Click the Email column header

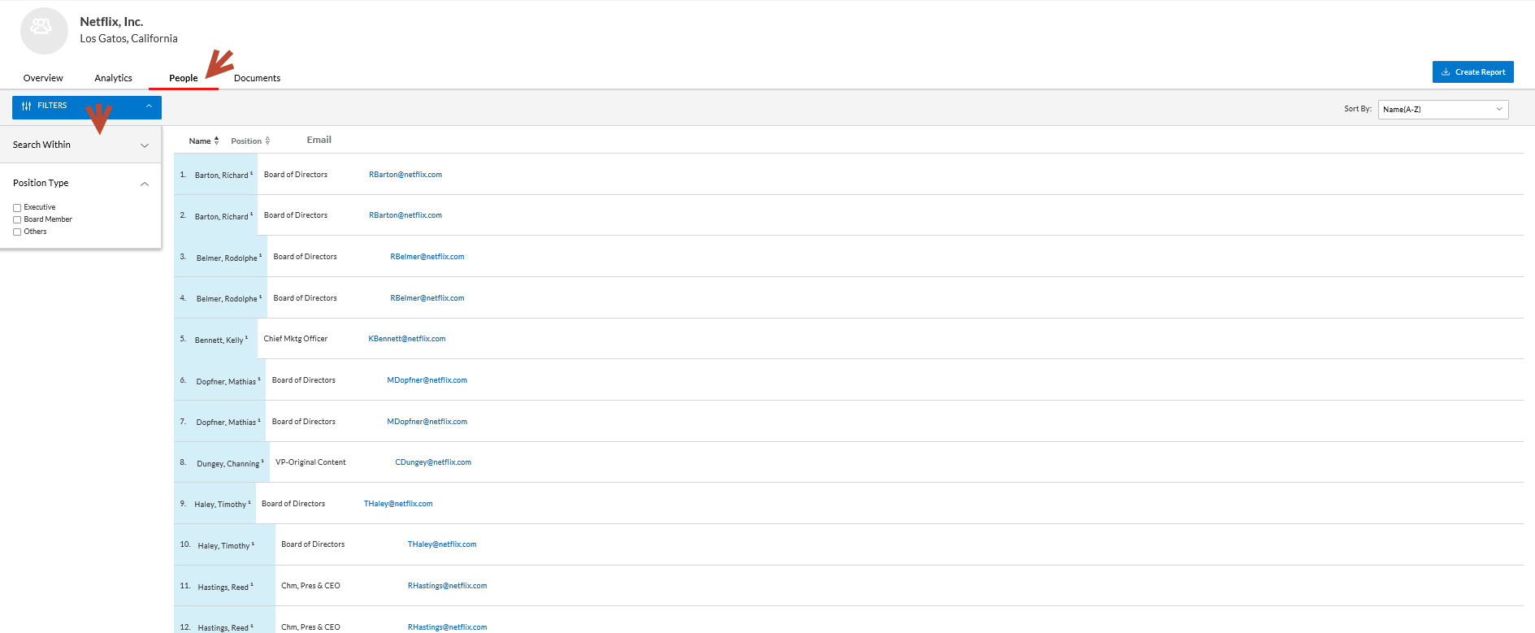coord(319,140)
